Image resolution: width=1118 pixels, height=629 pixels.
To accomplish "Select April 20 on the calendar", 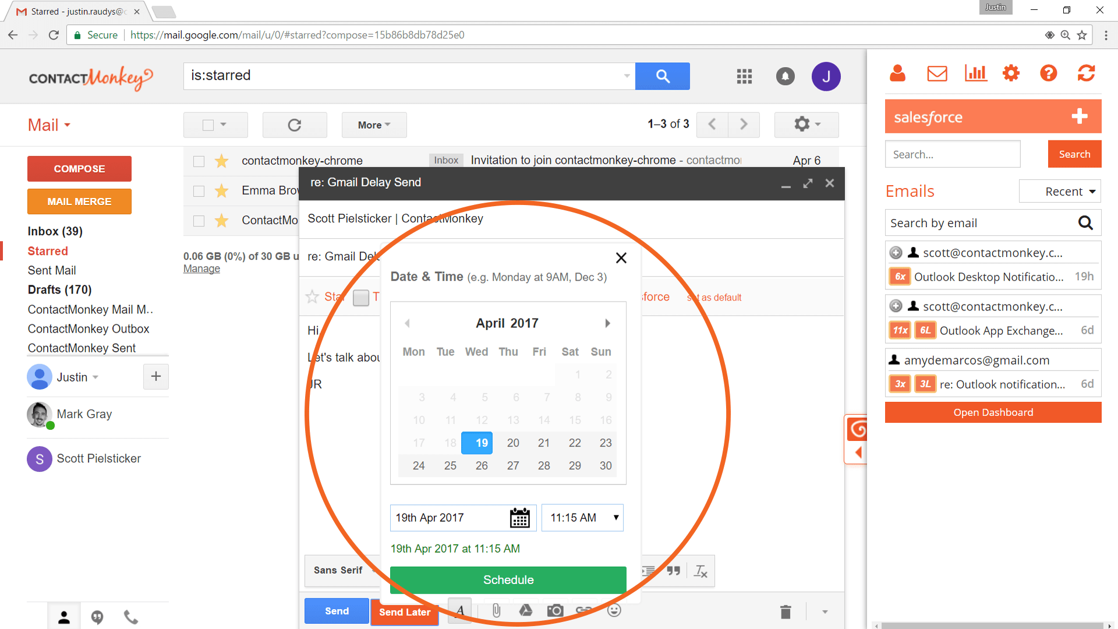I will pyautogui.click(x=512, y=443).
